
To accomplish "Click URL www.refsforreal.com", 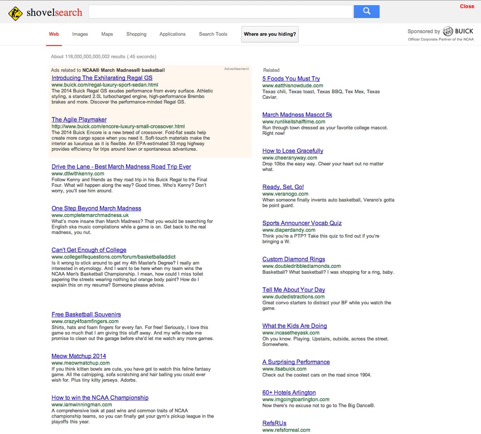I will (x=286, y=430).
